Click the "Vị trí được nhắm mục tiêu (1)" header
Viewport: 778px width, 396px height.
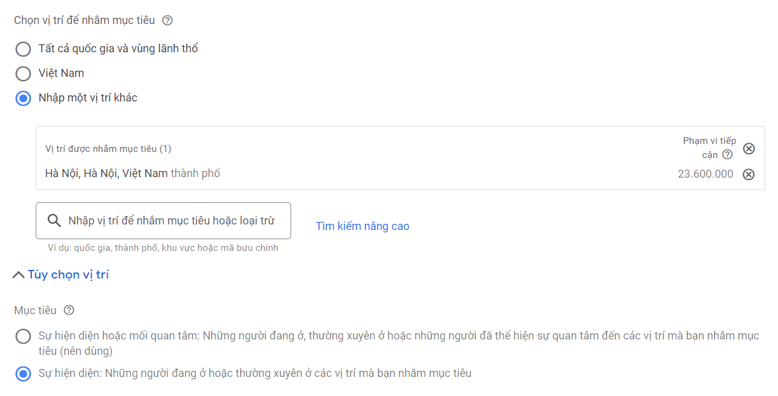pos(108,149)
